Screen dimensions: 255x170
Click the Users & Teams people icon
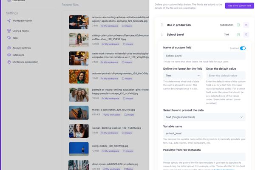click(x=9, y=31)
